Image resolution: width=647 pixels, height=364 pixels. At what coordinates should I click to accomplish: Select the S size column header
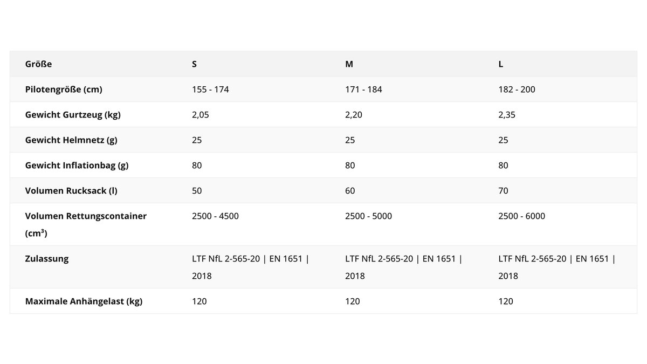tap(194, 64)
